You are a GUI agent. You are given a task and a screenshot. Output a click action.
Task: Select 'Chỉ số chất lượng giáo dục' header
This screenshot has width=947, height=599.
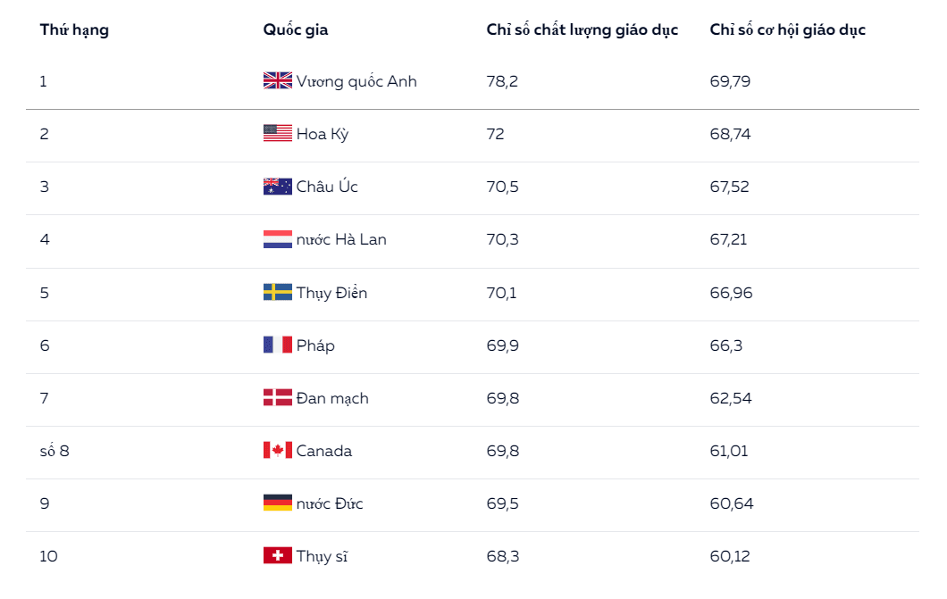pos(582,30)
